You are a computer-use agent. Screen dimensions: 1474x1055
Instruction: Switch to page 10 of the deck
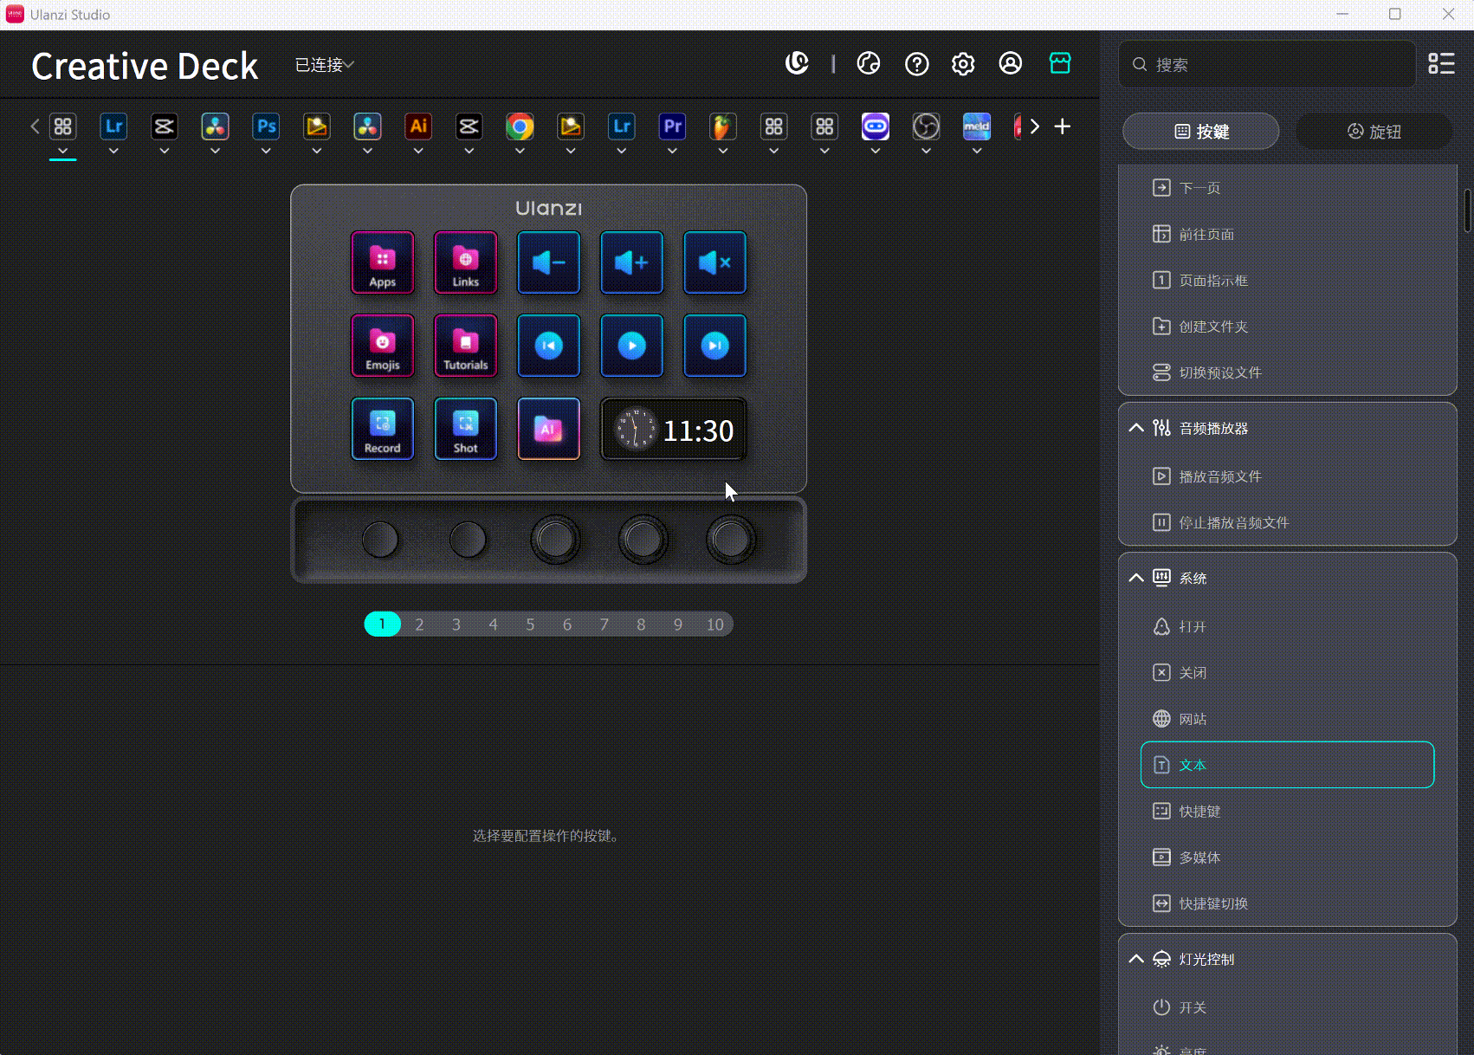[x=714, y=625]
